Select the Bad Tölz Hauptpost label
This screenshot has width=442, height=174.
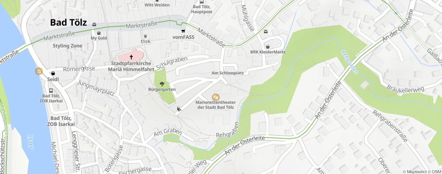(x=201, y=9)
